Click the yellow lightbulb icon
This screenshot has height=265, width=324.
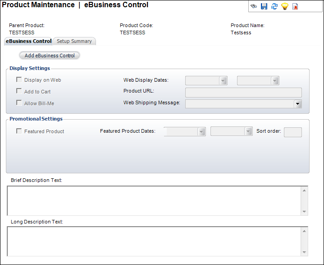pos(284,6)
